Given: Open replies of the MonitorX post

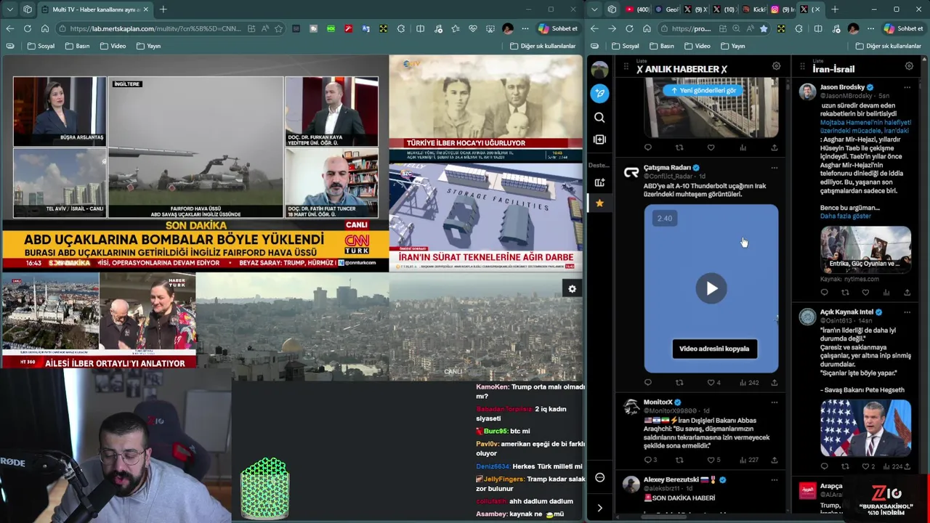Looking at the screenshot, I should coord(650,460).
